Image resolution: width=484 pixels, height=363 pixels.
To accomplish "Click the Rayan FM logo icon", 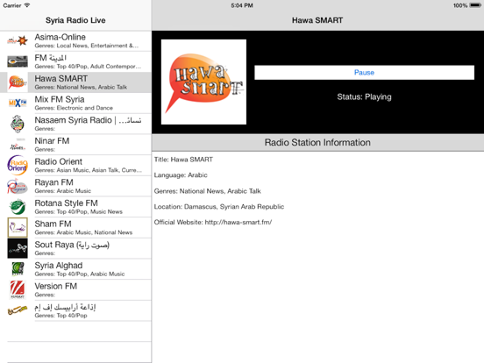I will tap(18, 186).
